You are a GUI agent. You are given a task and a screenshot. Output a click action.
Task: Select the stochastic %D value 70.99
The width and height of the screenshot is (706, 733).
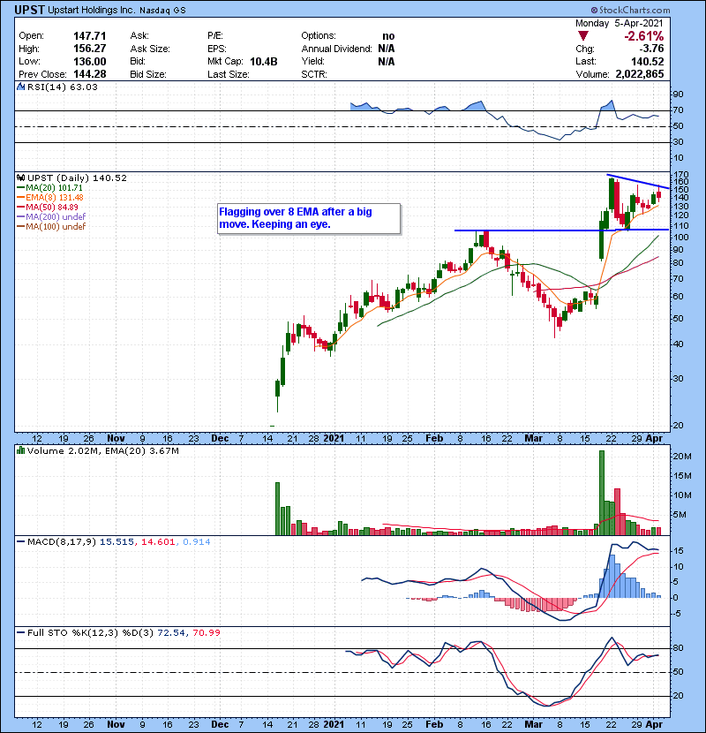tap(206, 632)
